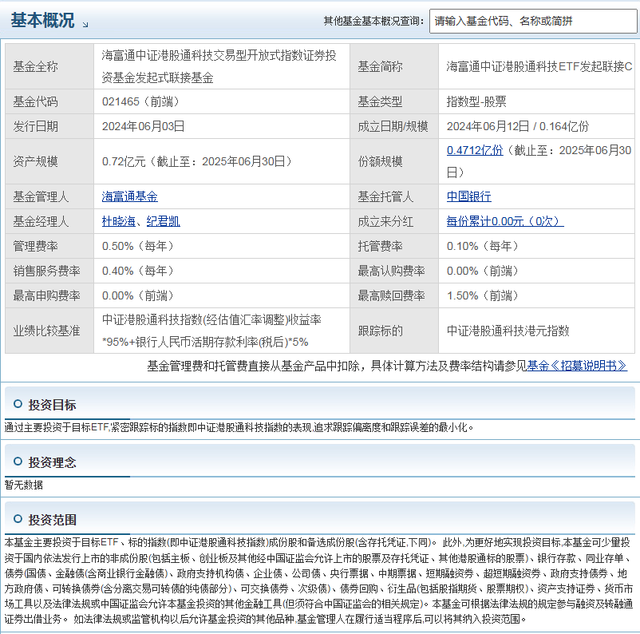Focus the fund code search input field

coord(533,21)
